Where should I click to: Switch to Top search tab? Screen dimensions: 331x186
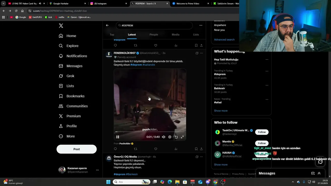[x=112, y=35]
